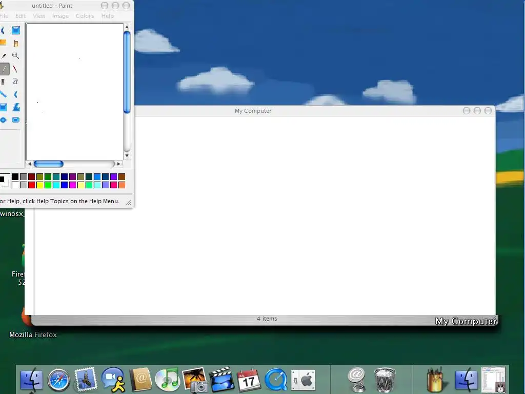This screenshot has height=394, width=525.
Task: Click the blue horizontal scrollbar thumb
Action: tap(49, 164)
